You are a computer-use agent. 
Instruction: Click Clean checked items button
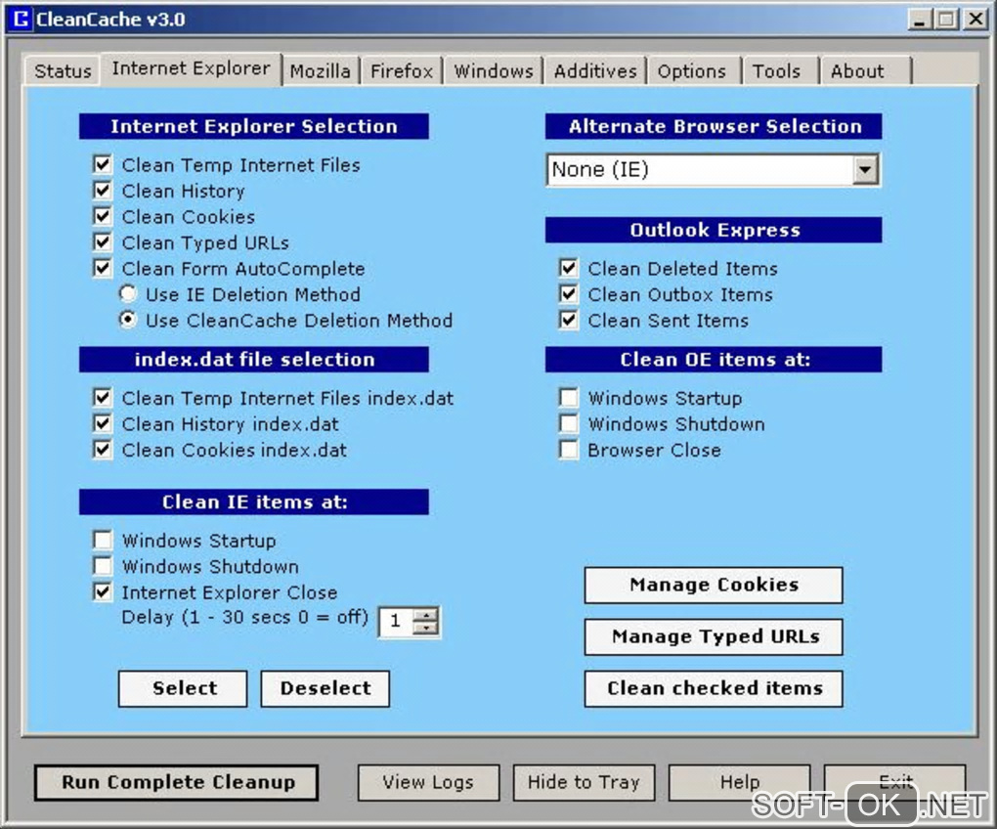tap(714, 688)
